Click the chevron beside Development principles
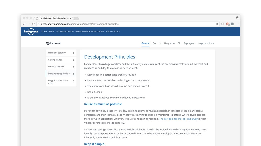The image size is (261, 146). pyautogui.click(x=74, y=74)
